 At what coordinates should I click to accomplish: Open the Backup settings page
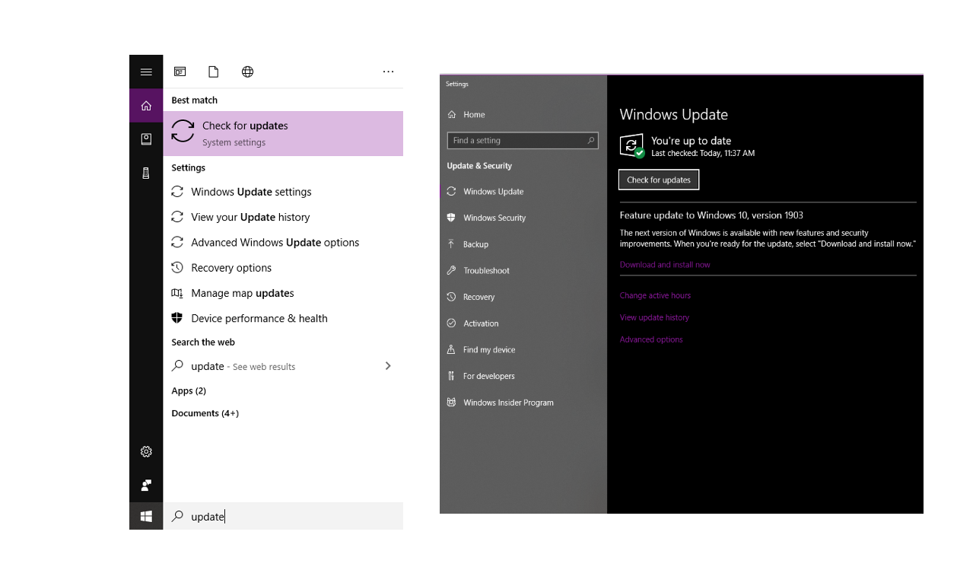(523, 244)
